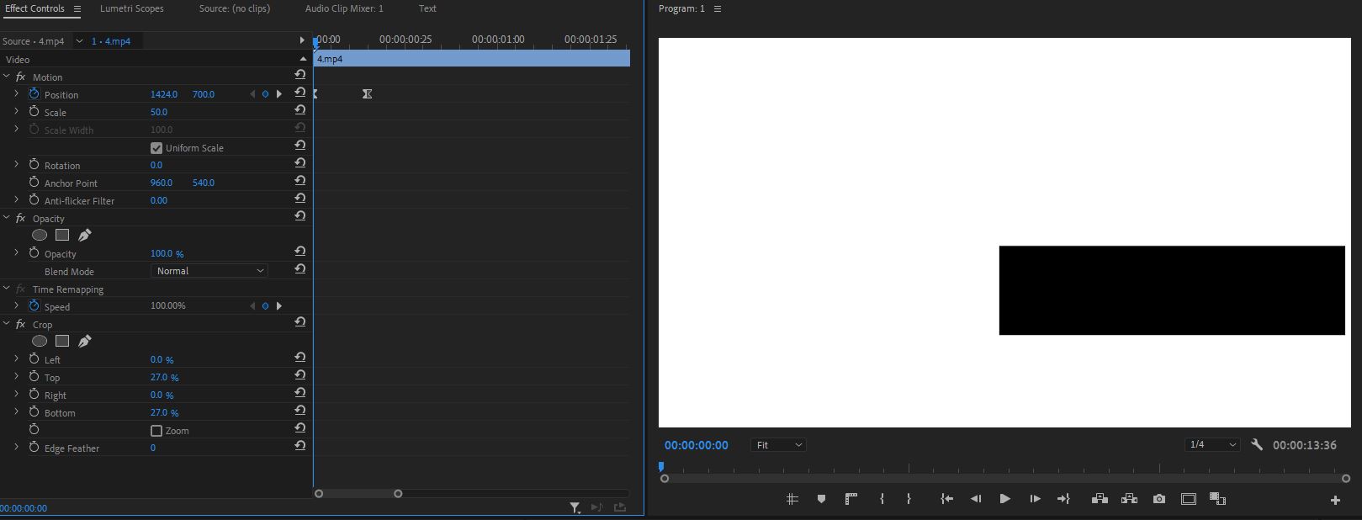
Task: Step forward one frame
Action: pyautogui.click(x=1035, y=499)
